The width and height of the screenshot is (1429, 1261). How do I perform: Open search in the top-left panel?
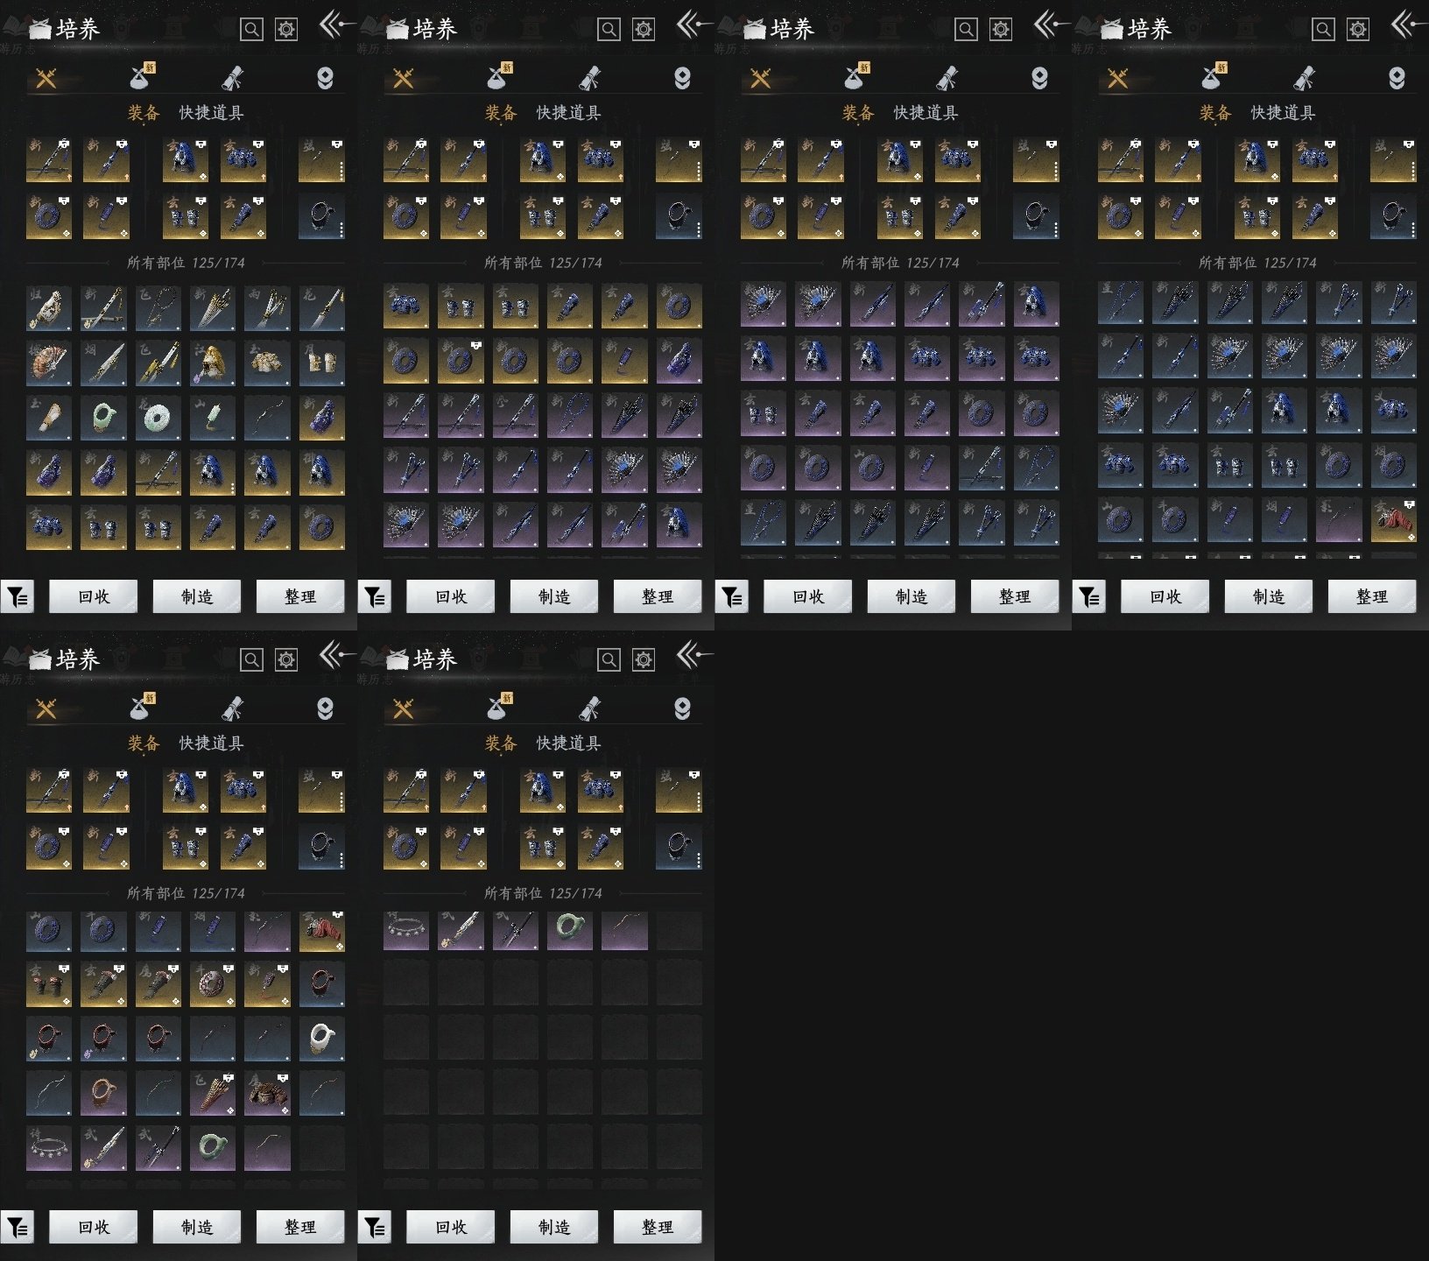pos(251,30)
